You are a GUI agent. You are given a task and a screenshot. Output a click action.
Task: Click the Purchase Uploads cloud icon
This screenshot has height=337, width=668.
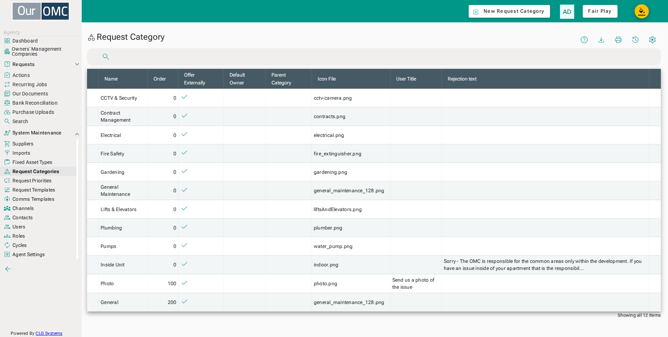7,112
